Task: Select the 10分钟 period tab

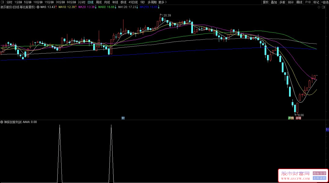Action: (x=38, y=2)
